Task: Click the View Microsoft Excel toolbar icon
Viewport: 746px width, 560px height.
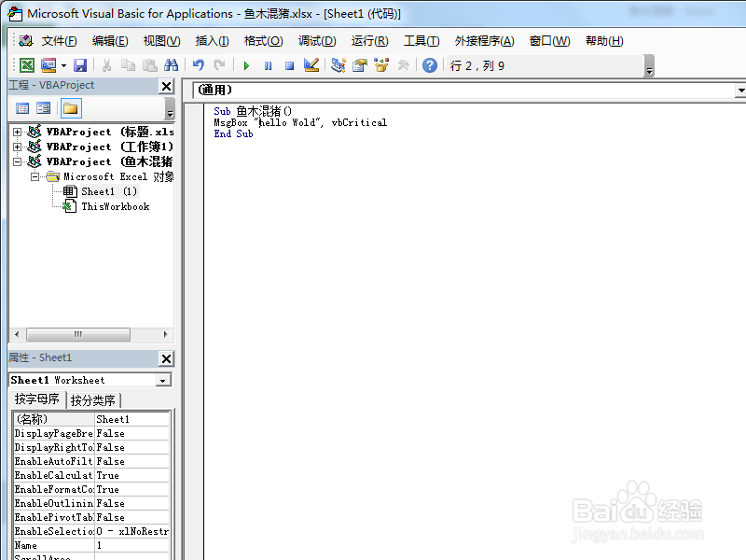Action: point(27,65)
